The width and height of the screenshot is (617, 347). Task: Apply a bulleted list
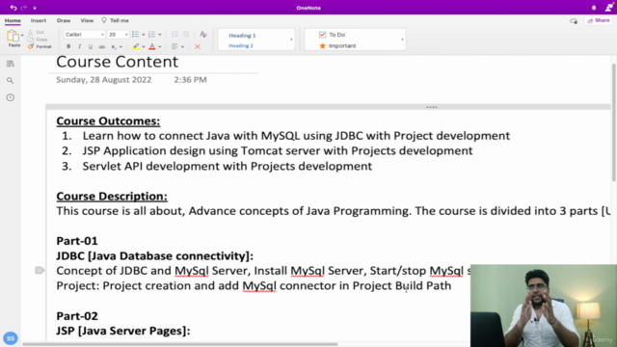tap(135, 35)
